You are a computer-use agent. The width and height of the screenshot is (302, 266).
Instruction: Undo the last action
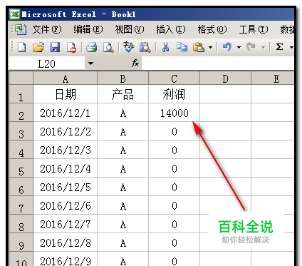click(227, 47)
